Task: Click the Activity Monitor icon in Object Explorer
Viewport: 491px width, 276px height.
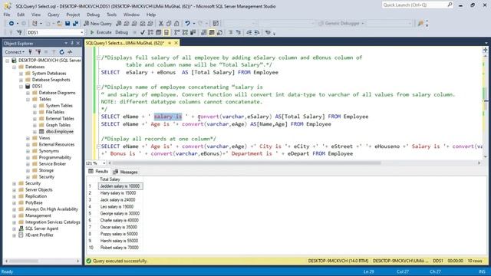Action: tap(70, 52)
